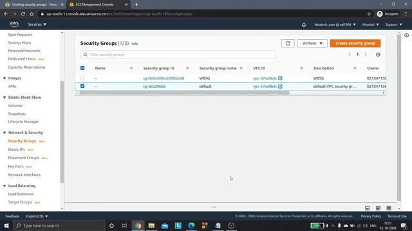Image resolution: width=412 pixels, height=231 pixels.
Task: Open security group sg-dc8296b8 link
Action: click(x=154, y=86)
